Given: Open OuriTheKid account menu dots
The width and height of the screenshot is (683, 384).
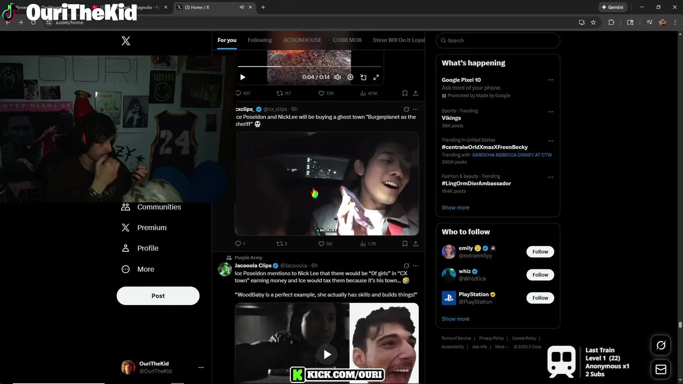Looking at the screenshot, I should click(x=201, y=367).
